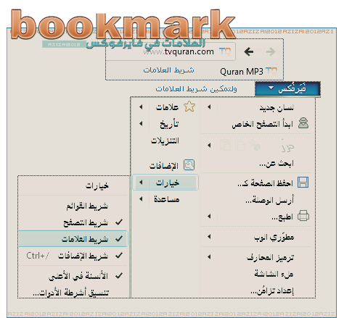344x318 pixels.
Task: Expand the علامات submenu arrow
Action: [x=141, y=106]
